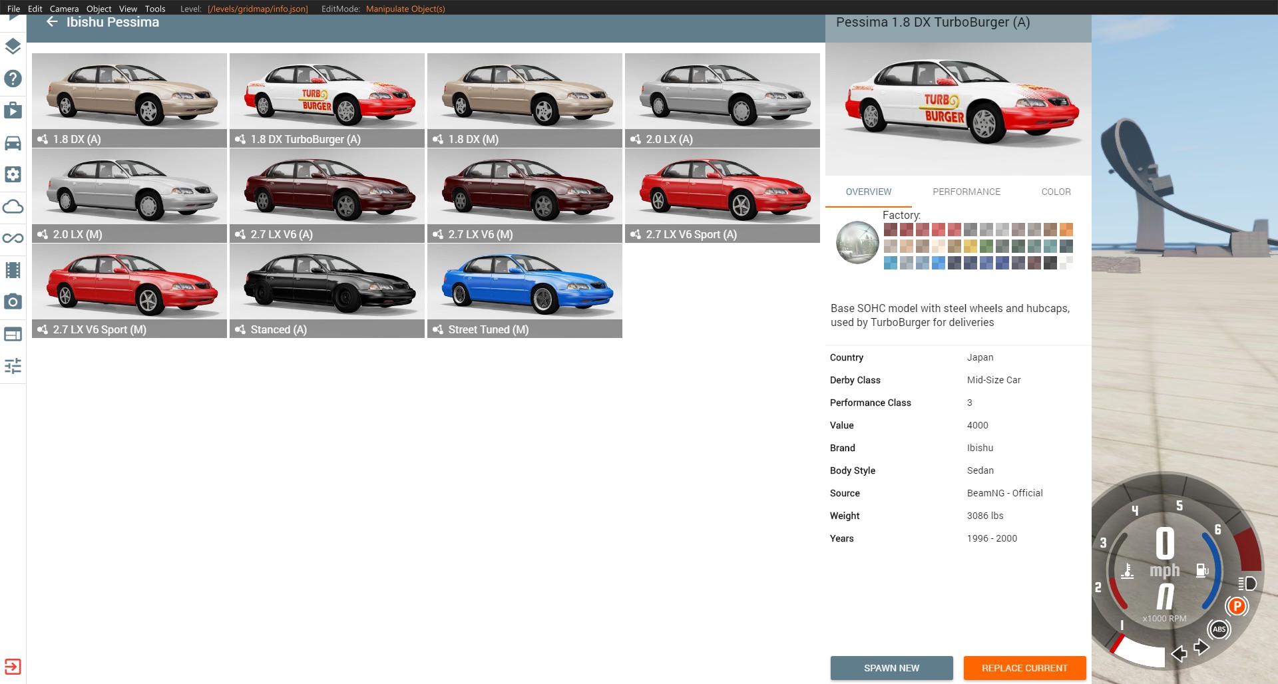Select the 2.7 LX V6 Sport (A) configuration

[722, 196]
